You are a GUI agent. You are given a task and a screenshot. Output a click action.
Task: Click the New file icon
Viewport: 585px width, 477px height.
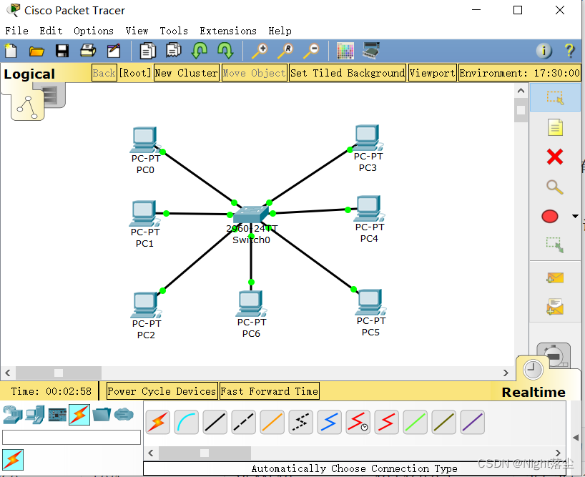[x=11, y=51]
